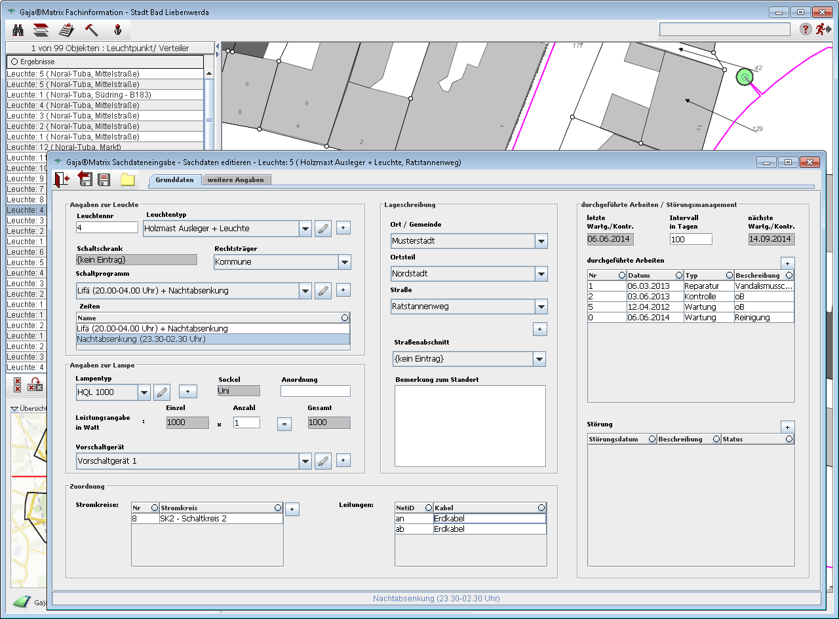This screenshot has height=619, width=839.
Task: Click the exit door icon in Sachdateneingabe
Action: point(62,179)
